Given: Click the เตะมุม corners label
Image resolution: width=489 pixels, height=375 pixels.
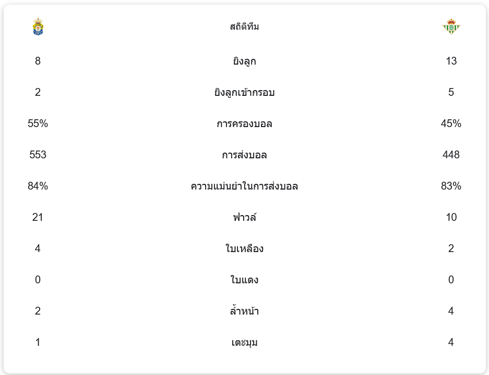Looking at the screenshot, I should click(244, 343).
